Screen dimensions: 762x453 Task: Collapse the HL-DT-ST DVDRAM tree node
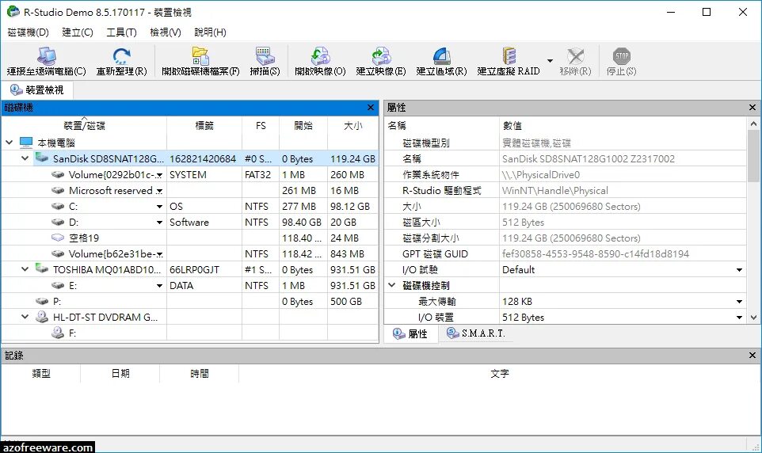(25, 317)
